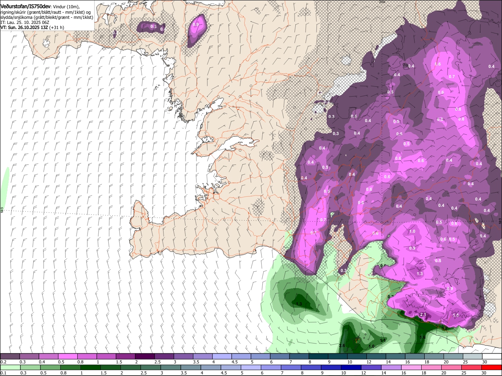Select the darkest purple swatch at 2 in the snow scale
The image size is (502, 376).
(x=145, y=356)
